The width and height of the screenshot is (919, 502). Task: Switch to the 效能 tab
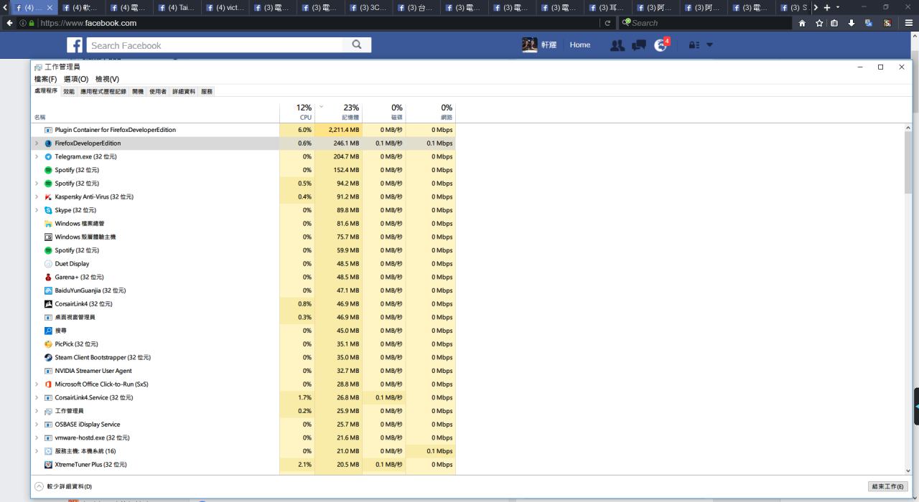68,92
